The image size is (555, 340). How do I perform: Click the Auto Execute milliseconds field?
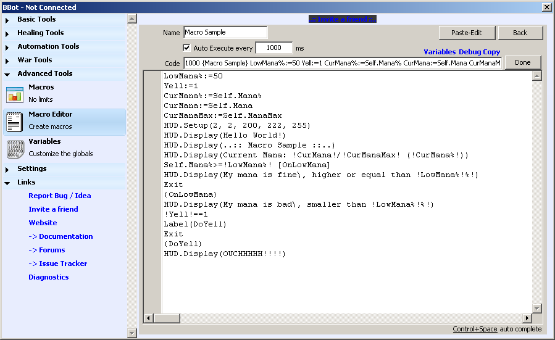coord(273,48)
